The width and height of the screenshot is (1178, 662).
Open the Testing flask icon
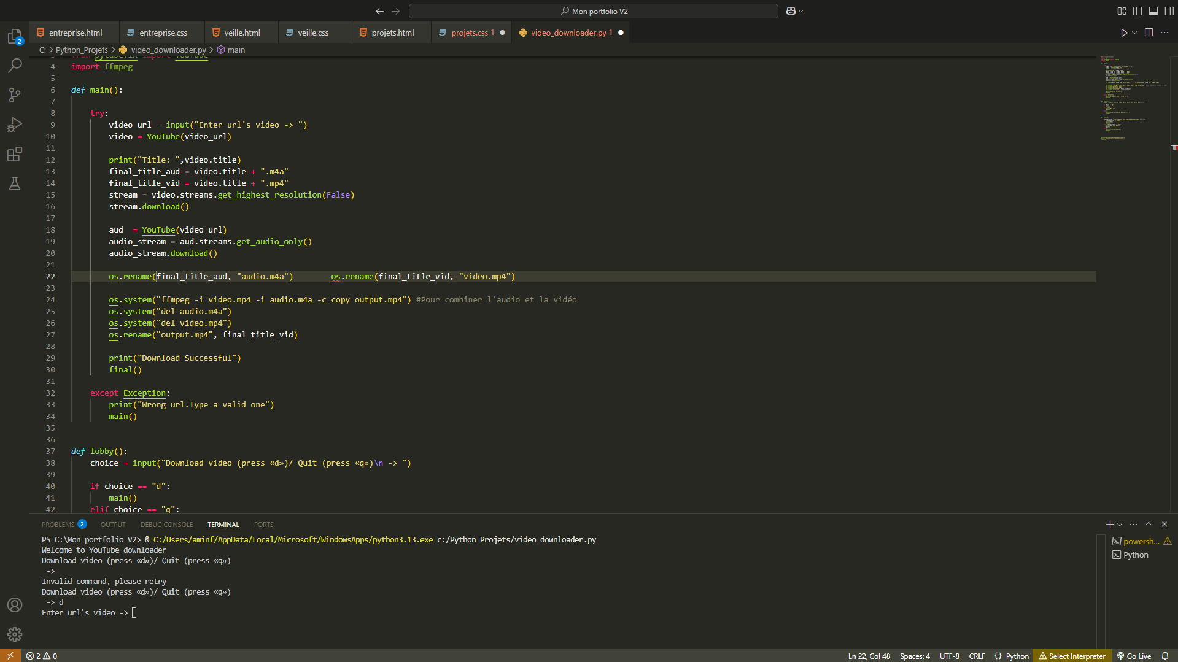[x=15, y=183]
